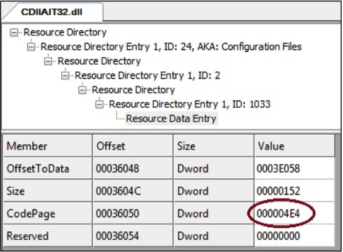Collapse Resource Directory Entry 1, ID: 2
Screen dimensions: 343x252
[x=65, y=76]
